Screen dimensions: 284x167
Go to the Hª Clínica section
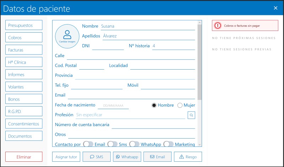[24, 62]
